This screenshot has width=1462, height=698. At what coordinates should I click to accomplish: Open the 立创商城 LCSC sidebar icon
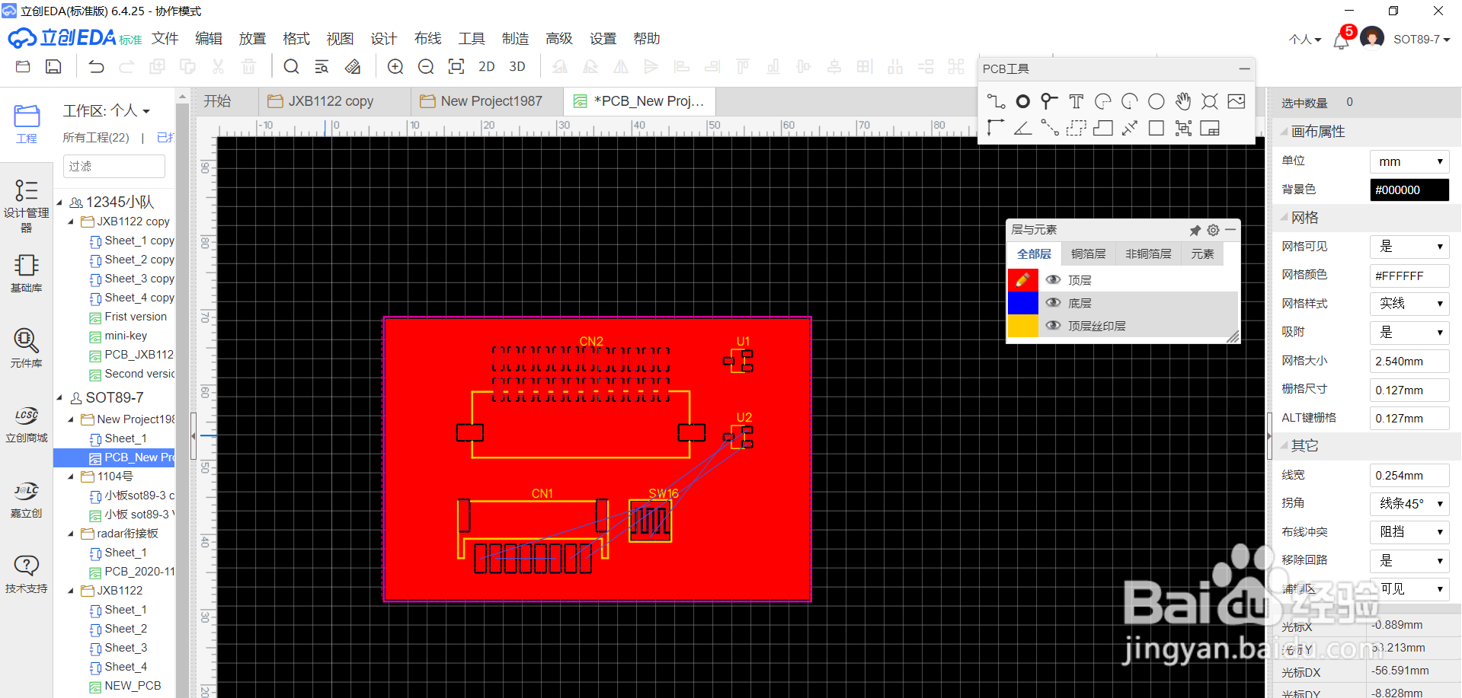[26, 423]
